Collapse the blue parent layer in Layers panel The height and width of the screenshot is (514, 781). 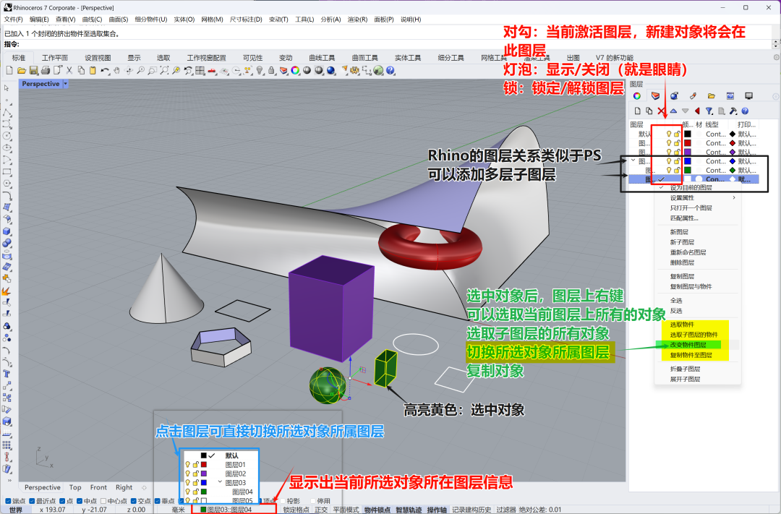633,161
